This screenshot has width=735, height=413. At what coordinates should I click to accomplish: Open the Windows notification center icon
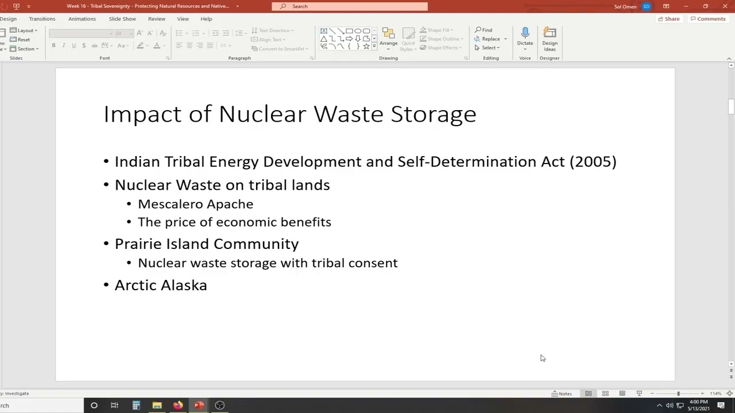pos(721,406)
